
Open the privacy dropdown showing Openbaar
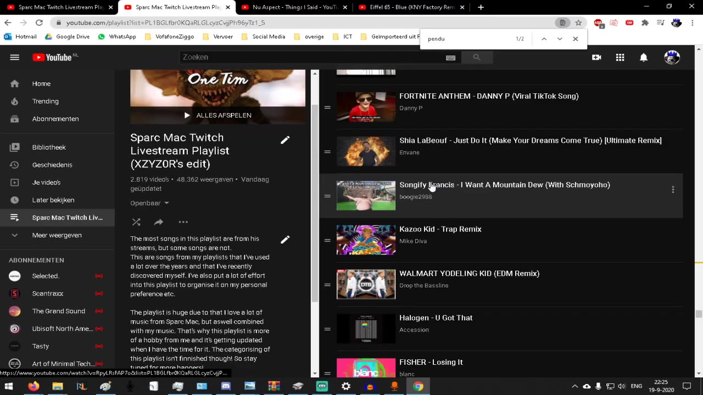149,203
